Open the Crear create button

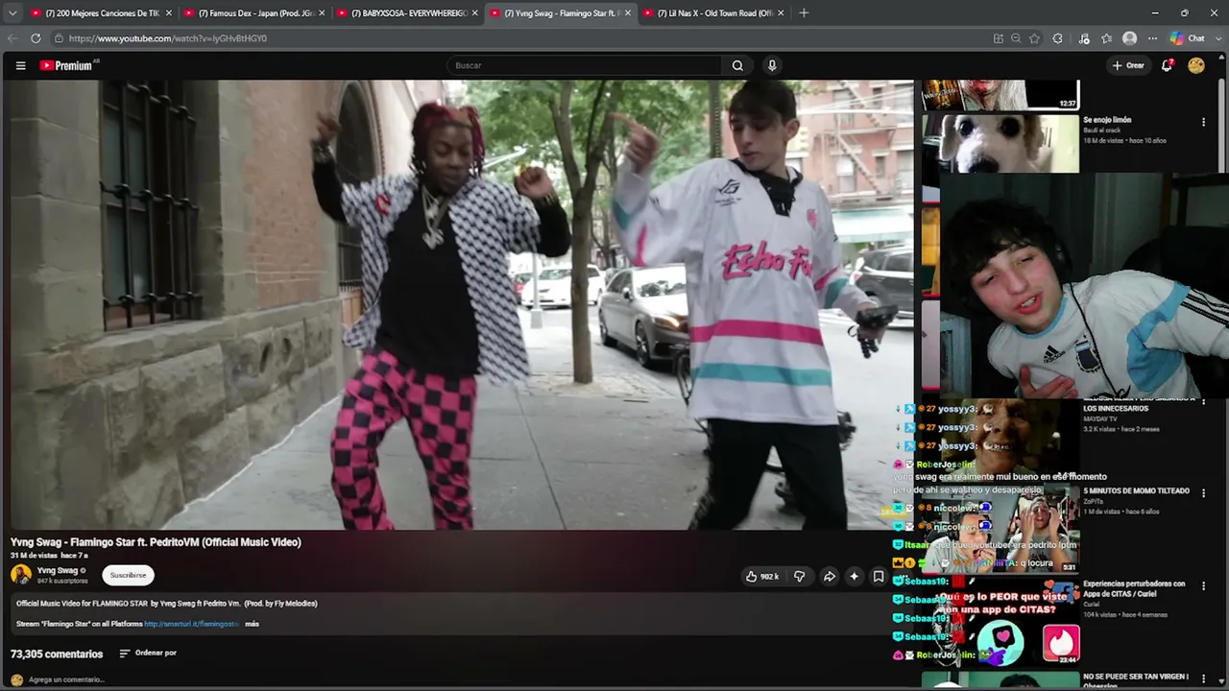point(1128,65)
